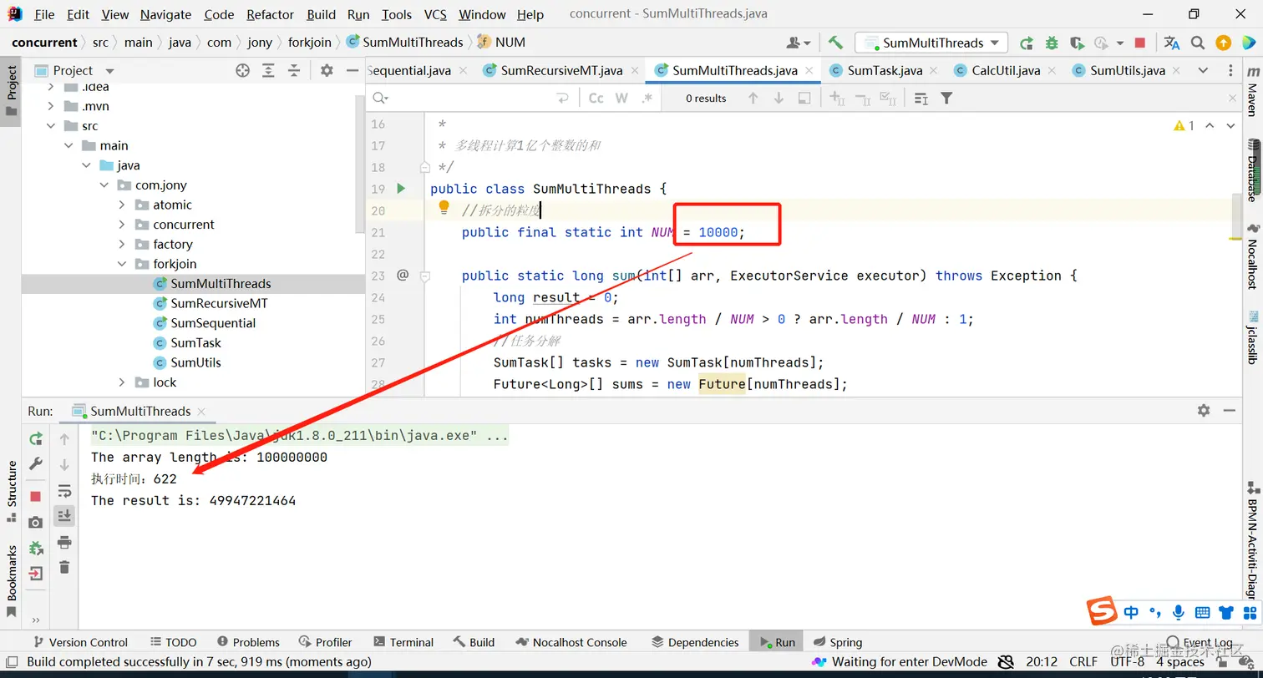
Task: Click the camera dump threads icon
Action: pos(35,523)
